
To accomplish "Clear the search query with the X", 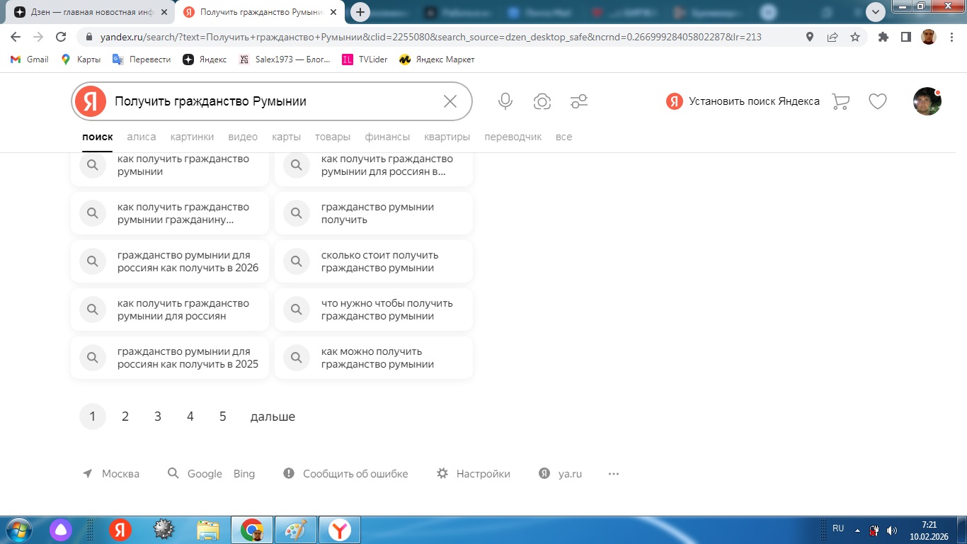I will [x=450, y=101].
